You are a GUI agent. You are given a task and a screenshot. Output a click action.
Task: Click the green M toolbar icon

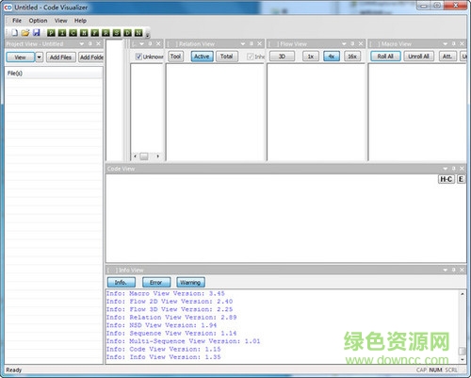point(84,33)
